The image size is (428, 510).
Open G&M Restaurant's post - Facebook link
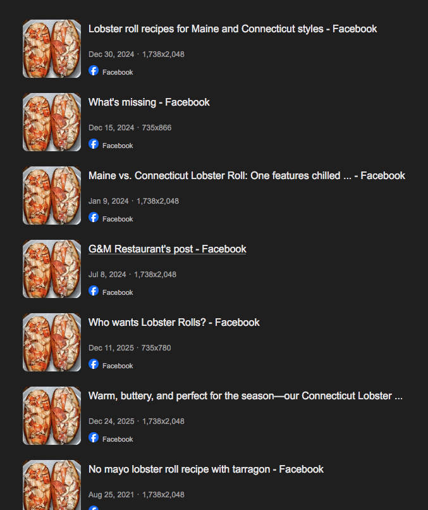[168, 249]
